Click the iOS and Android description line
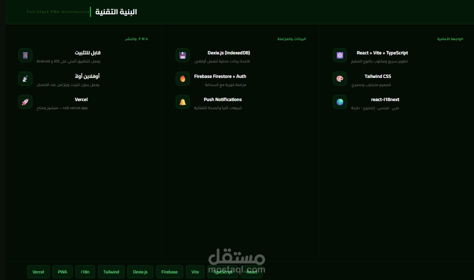Screen dimensions: 474x280 point(69,61)
